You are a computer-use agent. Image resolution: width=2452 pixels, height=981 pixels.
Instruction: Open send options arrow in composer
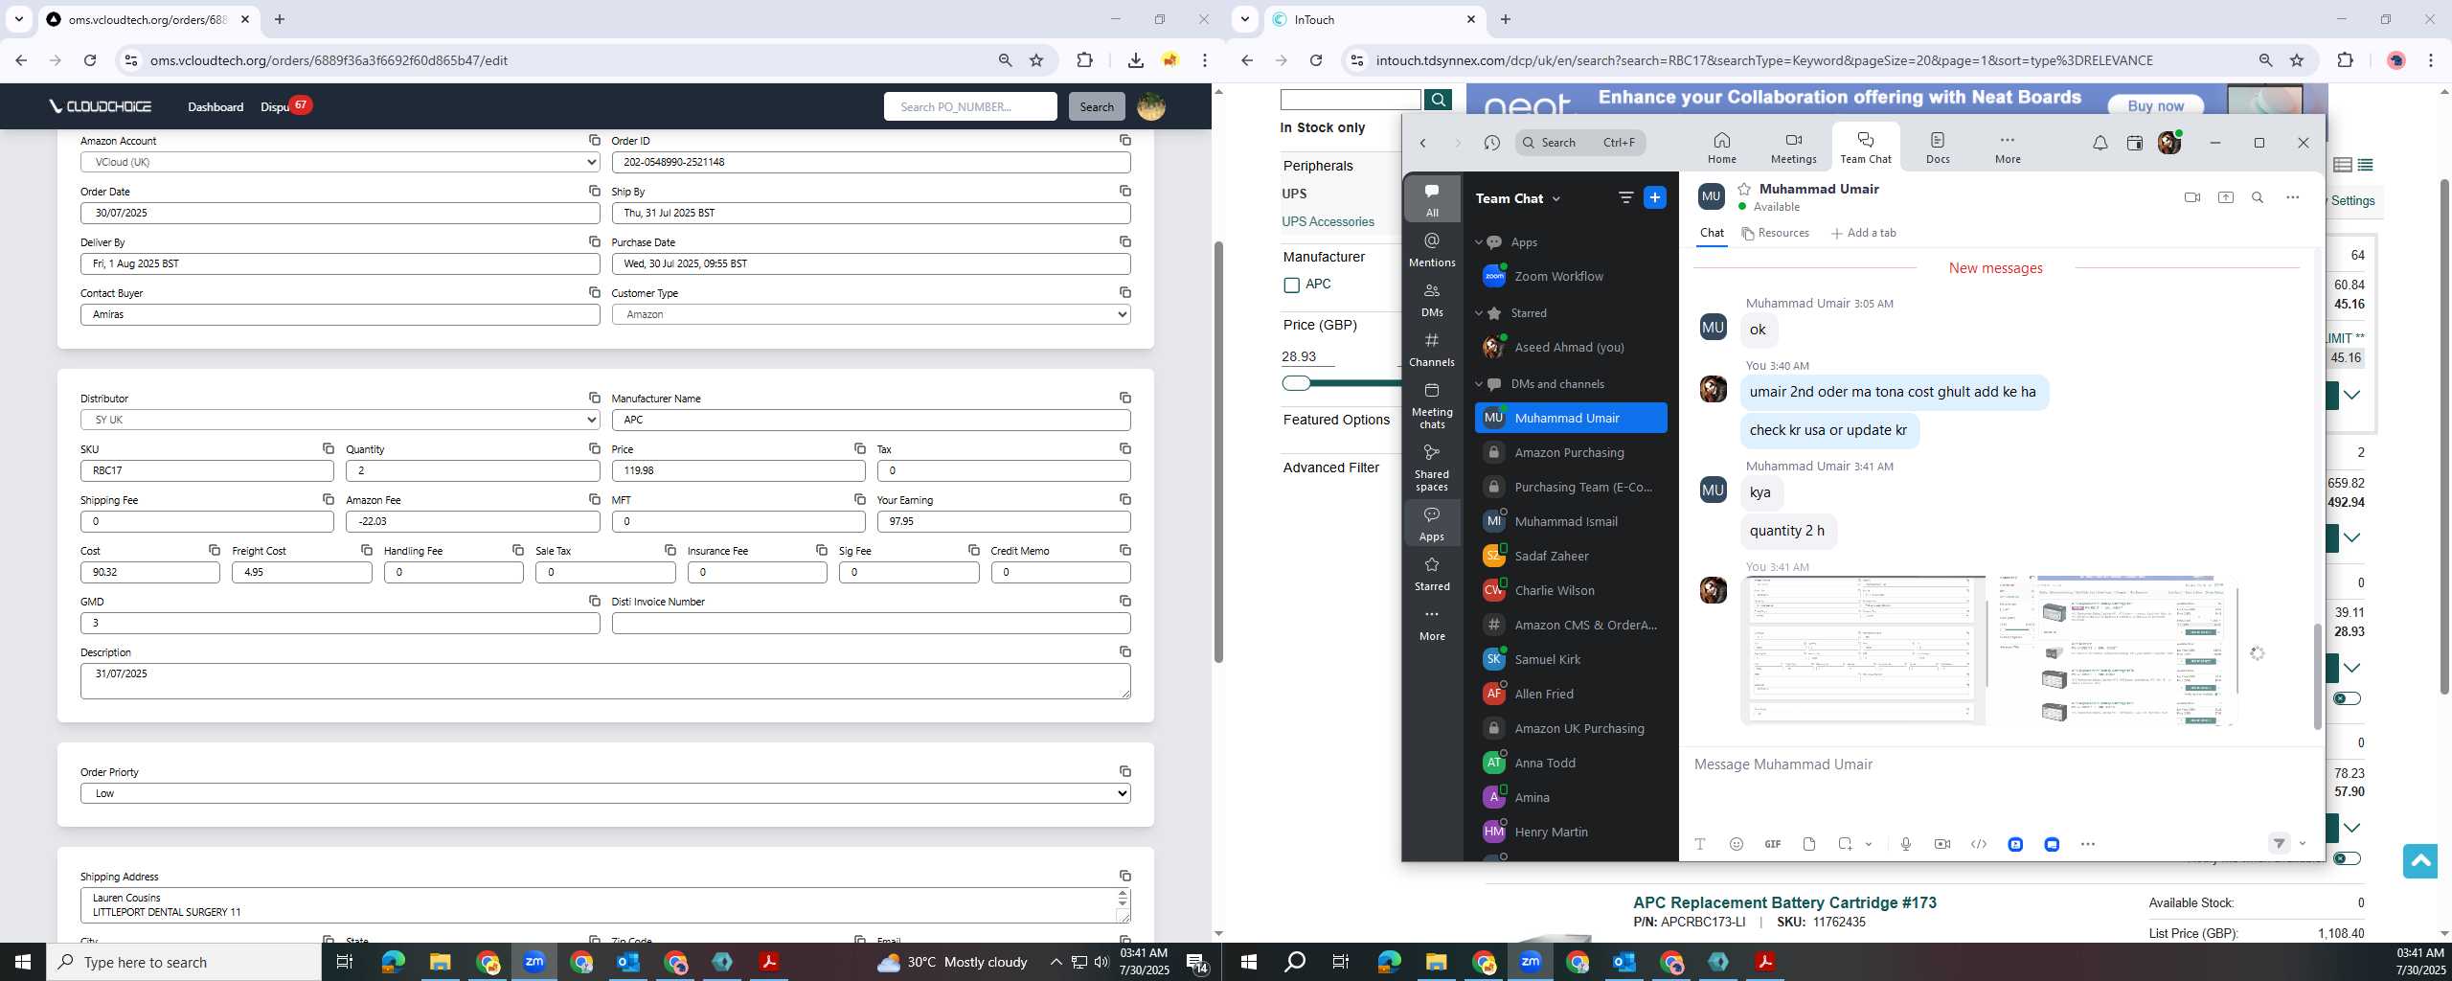(x=2303, y=844)
